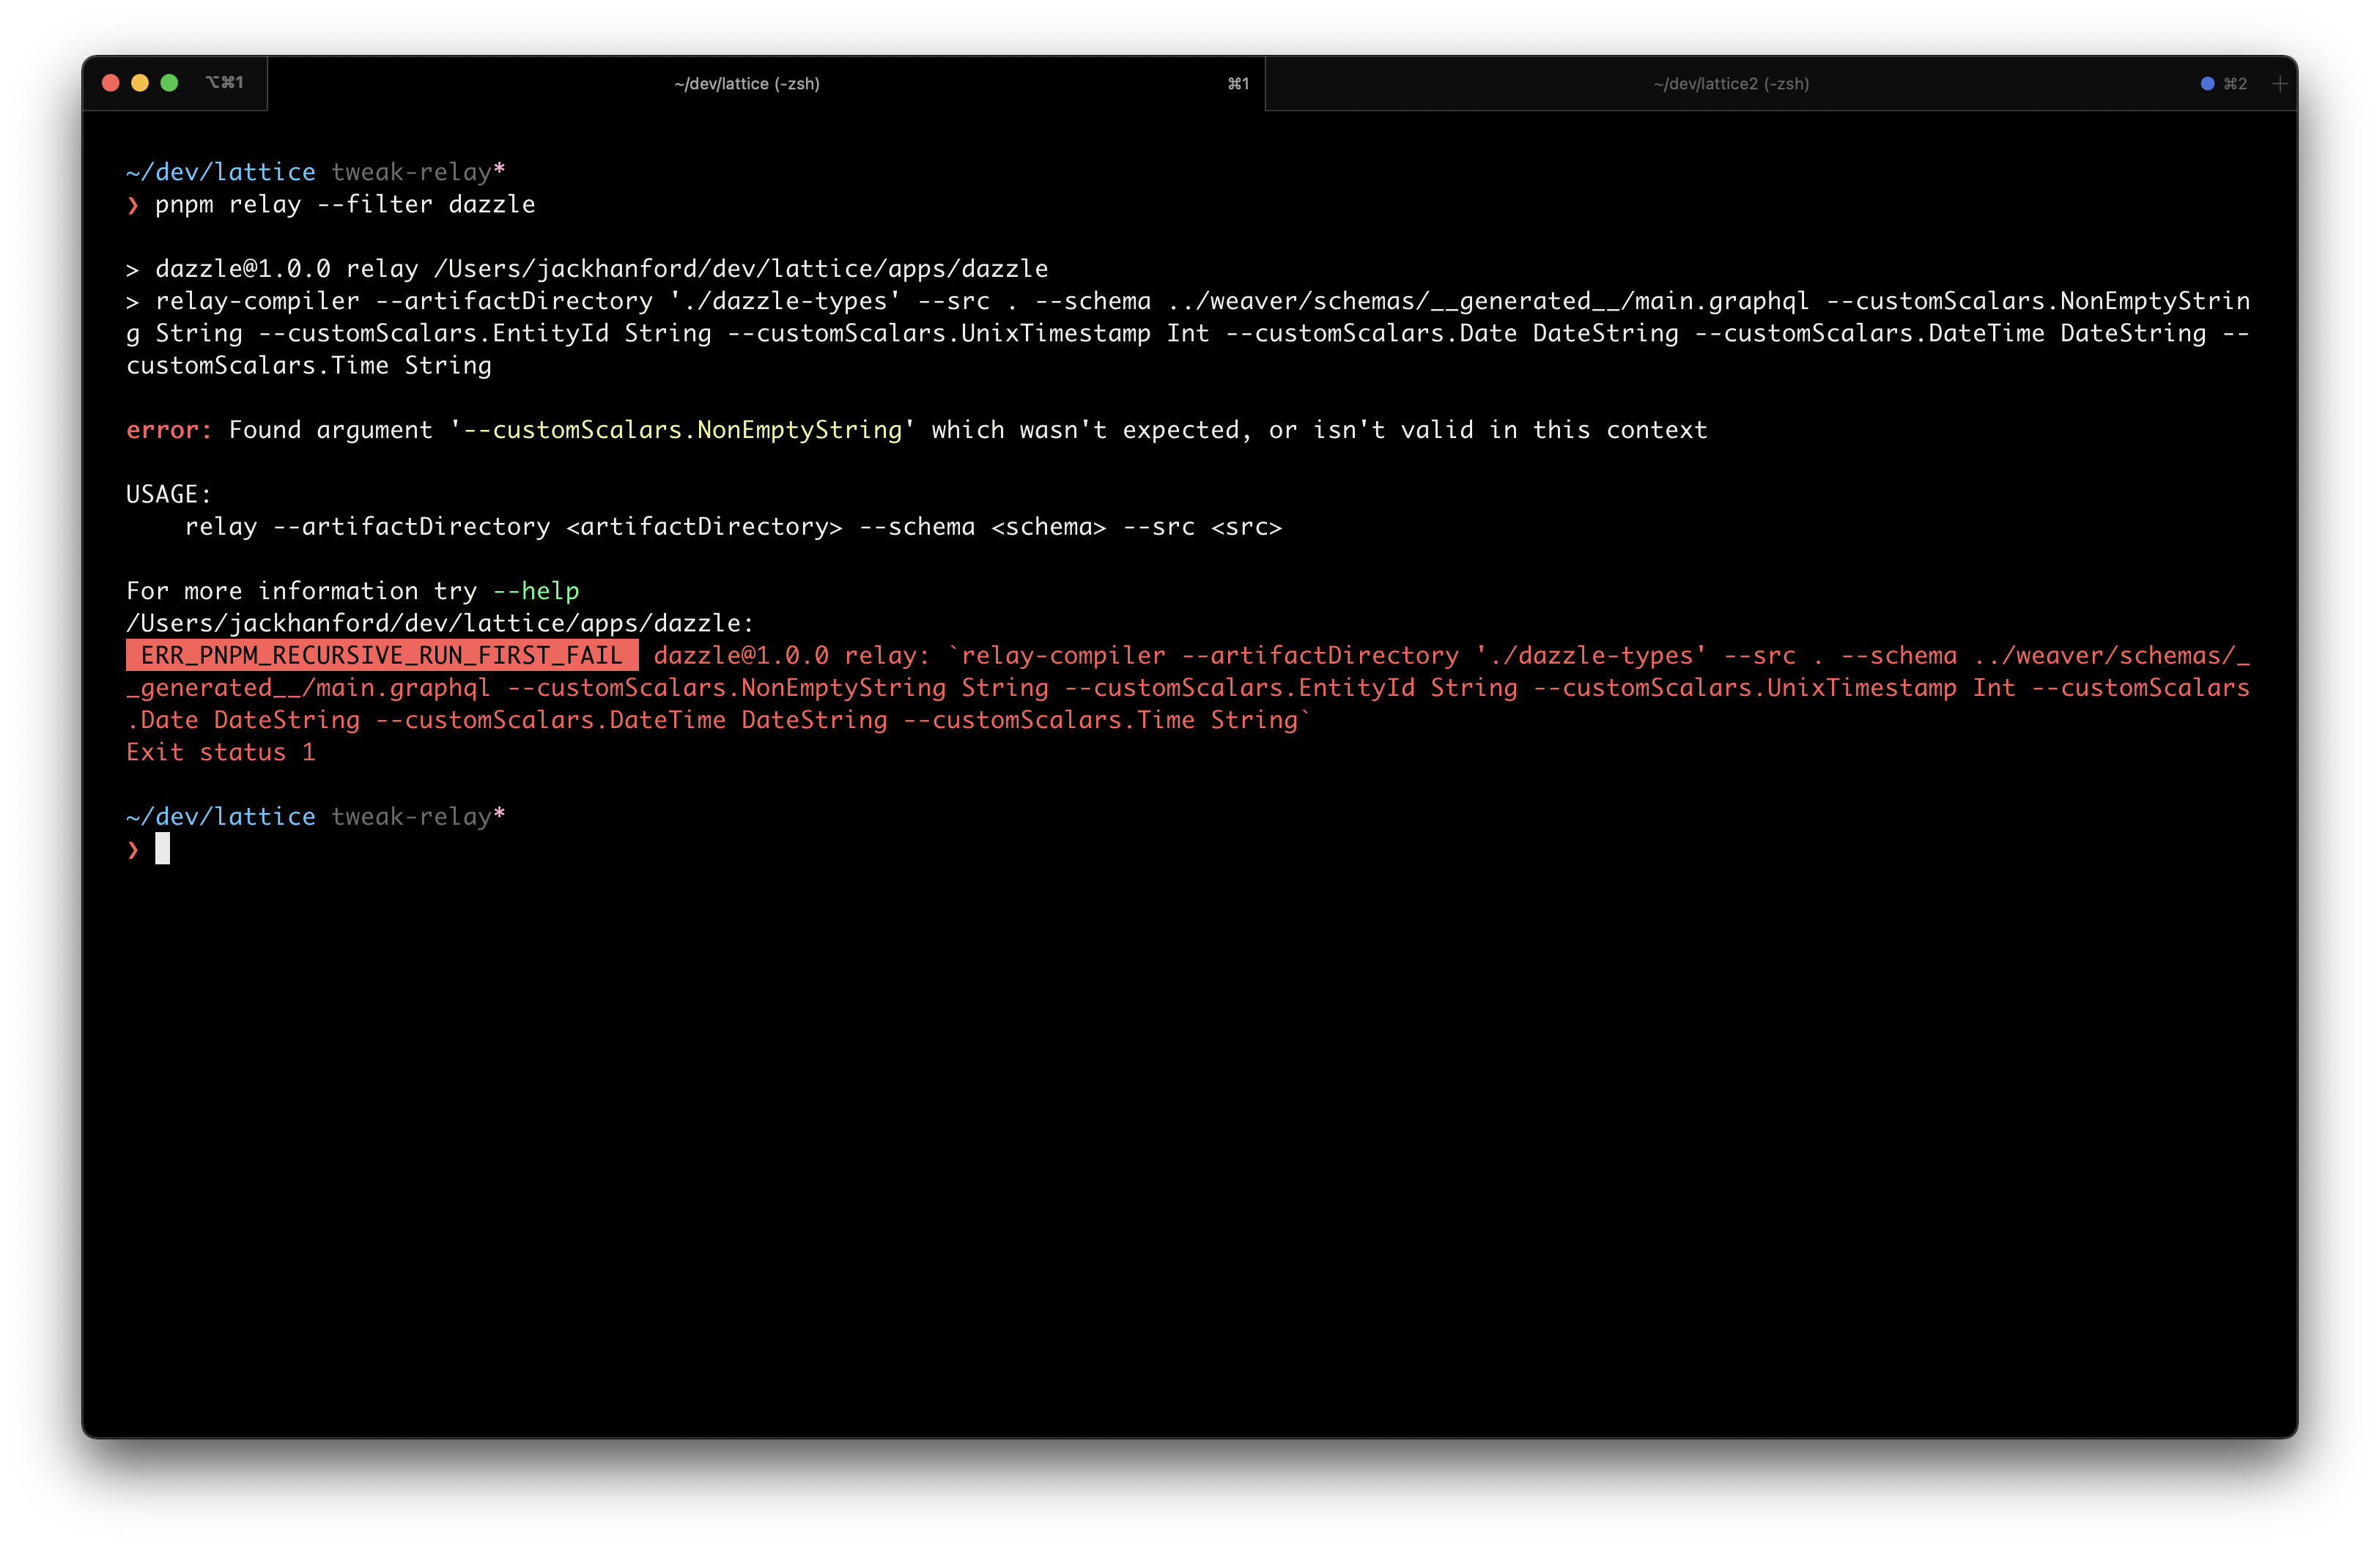2380x1547 pixels.
Task: Maximize the terminal using the green button
Action: coord(169,83)
